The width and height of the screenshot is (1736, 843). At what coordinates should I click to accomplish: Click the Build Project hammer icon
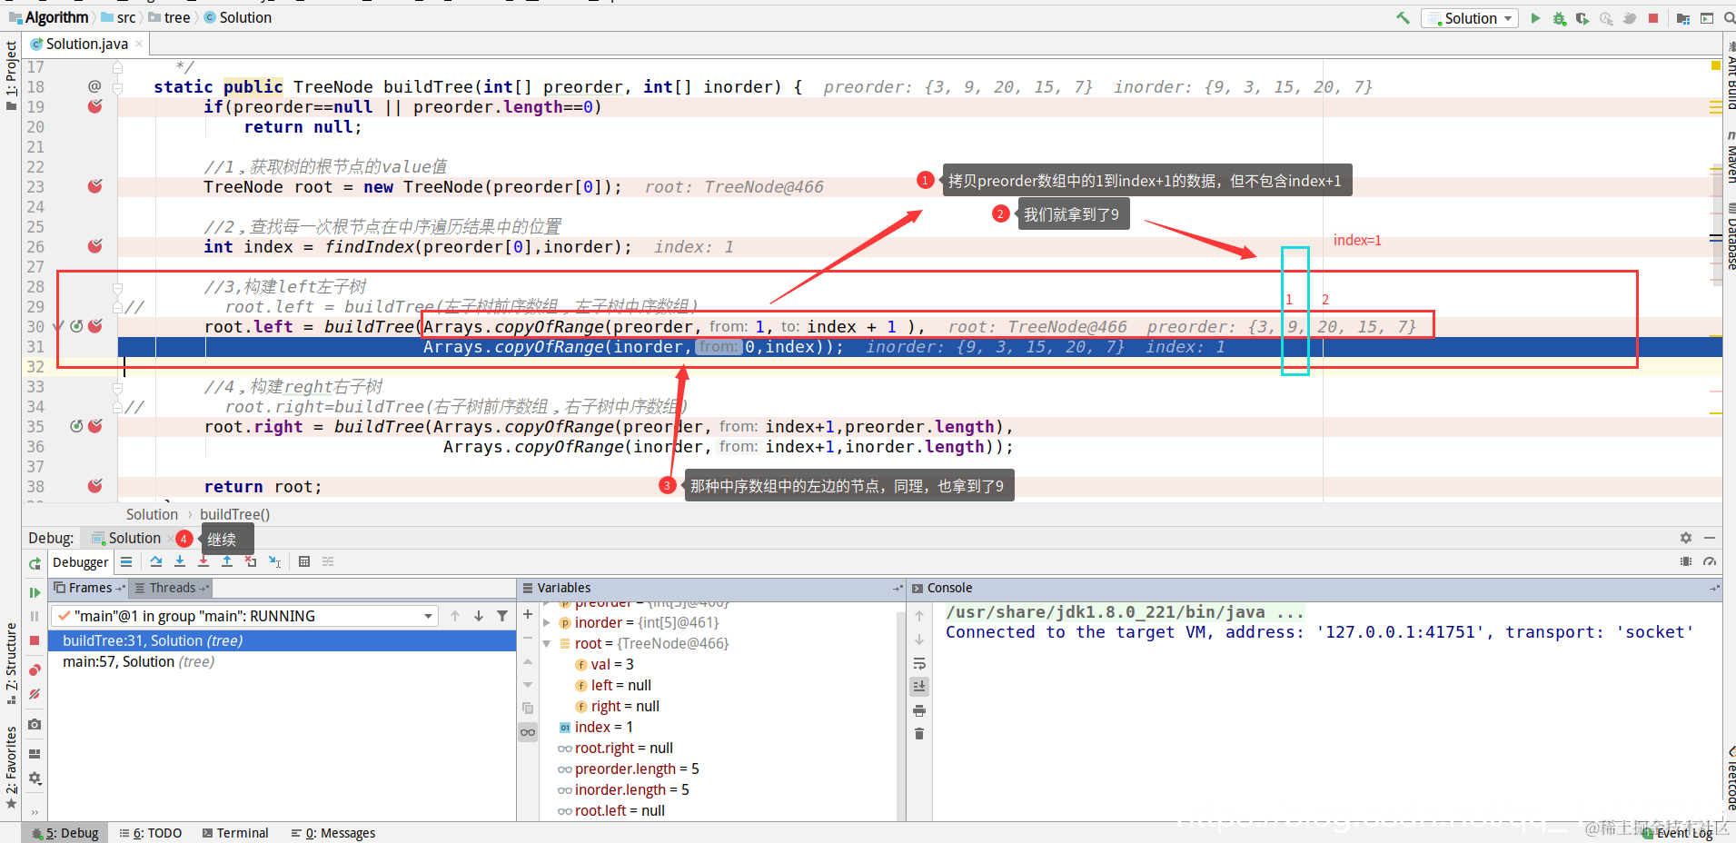[x=1404, y=18]
